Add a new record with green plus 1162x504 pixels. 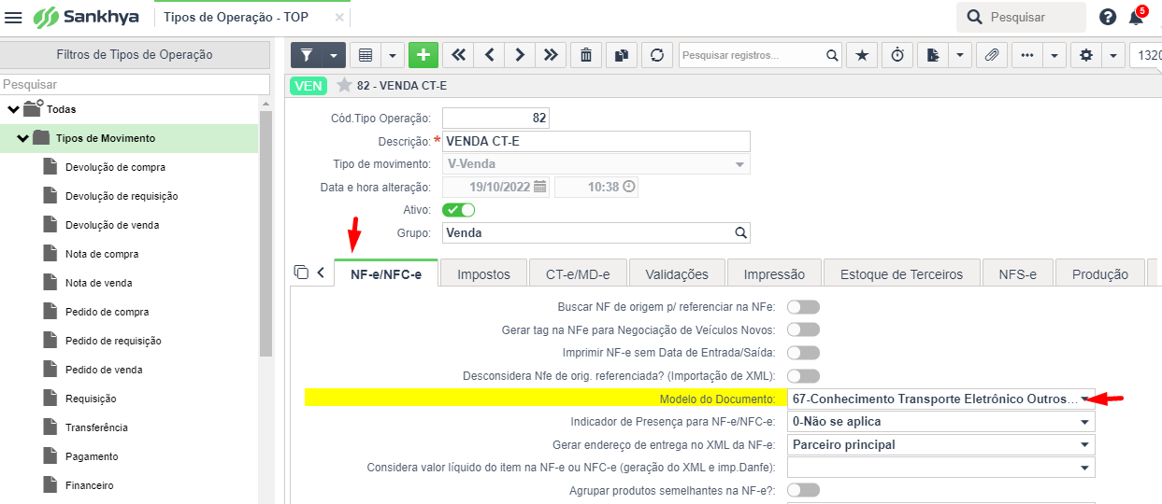point(423,55)
